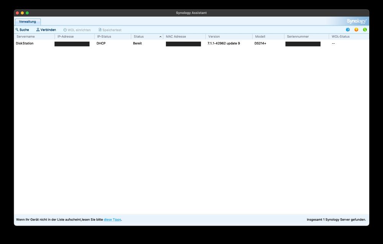383x244 pixels.
Task: Click the Verbinden connect icon
Action: 38,30
